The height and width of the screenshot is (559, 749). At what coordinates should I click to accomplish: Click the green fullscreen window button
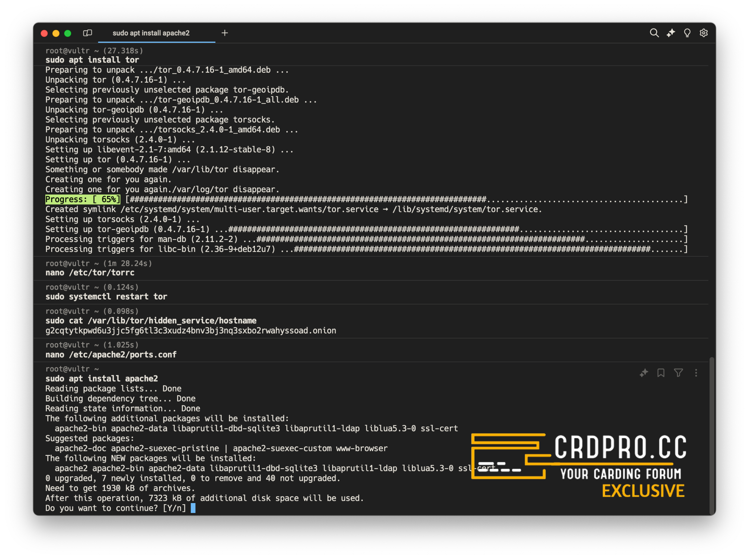tap(68, 33)
